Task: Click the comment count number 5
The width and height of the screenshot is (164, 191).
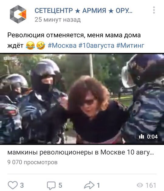Action: point(60,185)
